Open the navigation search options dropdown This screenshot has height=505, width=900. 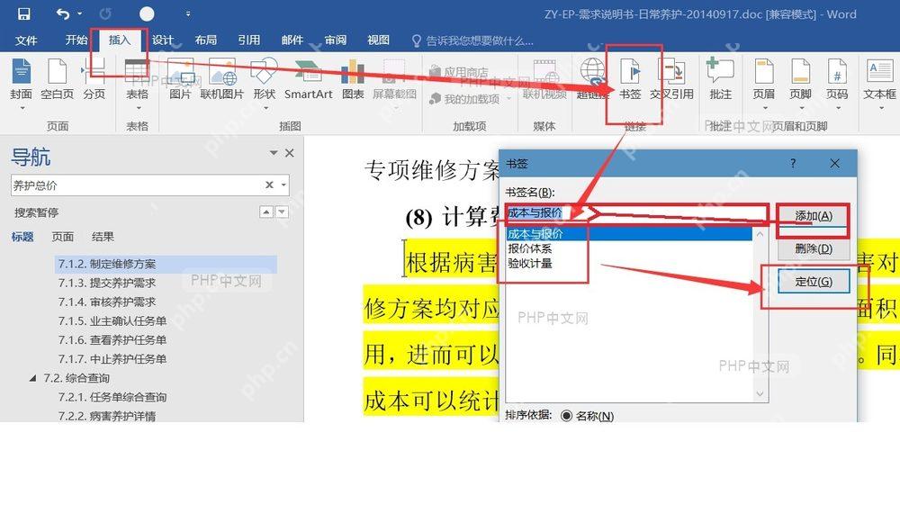pyautogui.click(x=283, y=185)
